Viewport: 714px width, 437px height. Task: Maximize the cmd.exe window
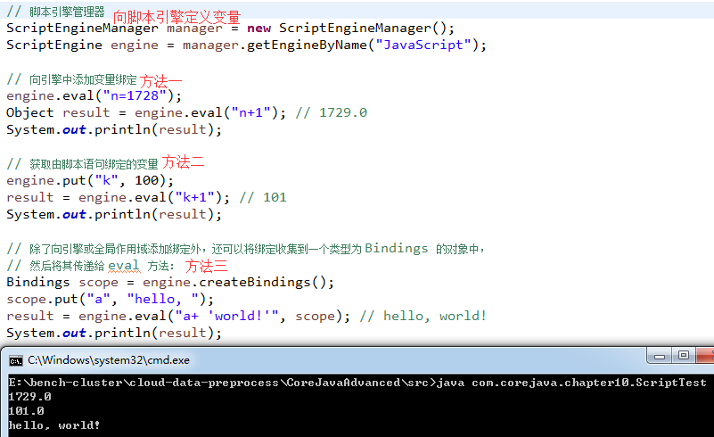point(684,356)
